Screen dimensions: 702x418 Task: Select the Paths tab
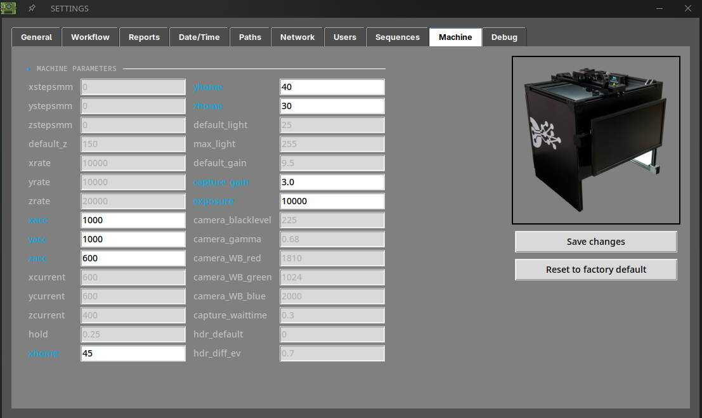point(250,37)
